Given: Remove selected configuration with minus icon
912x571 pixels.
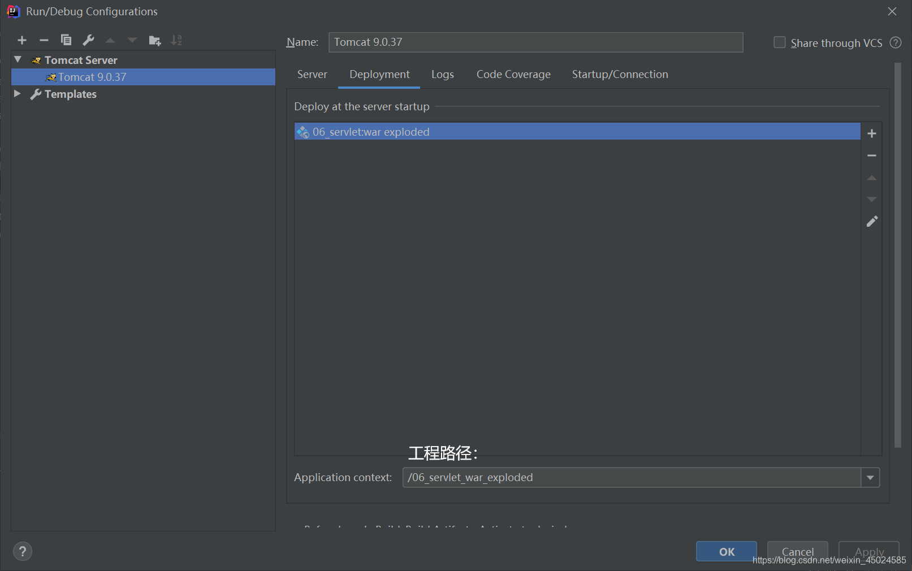Looking at the screenshot, I should click(x=44, y=40).
